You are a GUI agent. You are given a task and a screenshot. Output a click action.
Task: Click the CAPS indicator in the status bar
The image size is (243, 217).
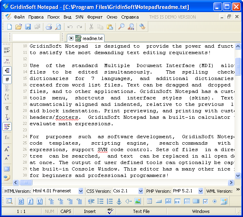click(66, 211)
